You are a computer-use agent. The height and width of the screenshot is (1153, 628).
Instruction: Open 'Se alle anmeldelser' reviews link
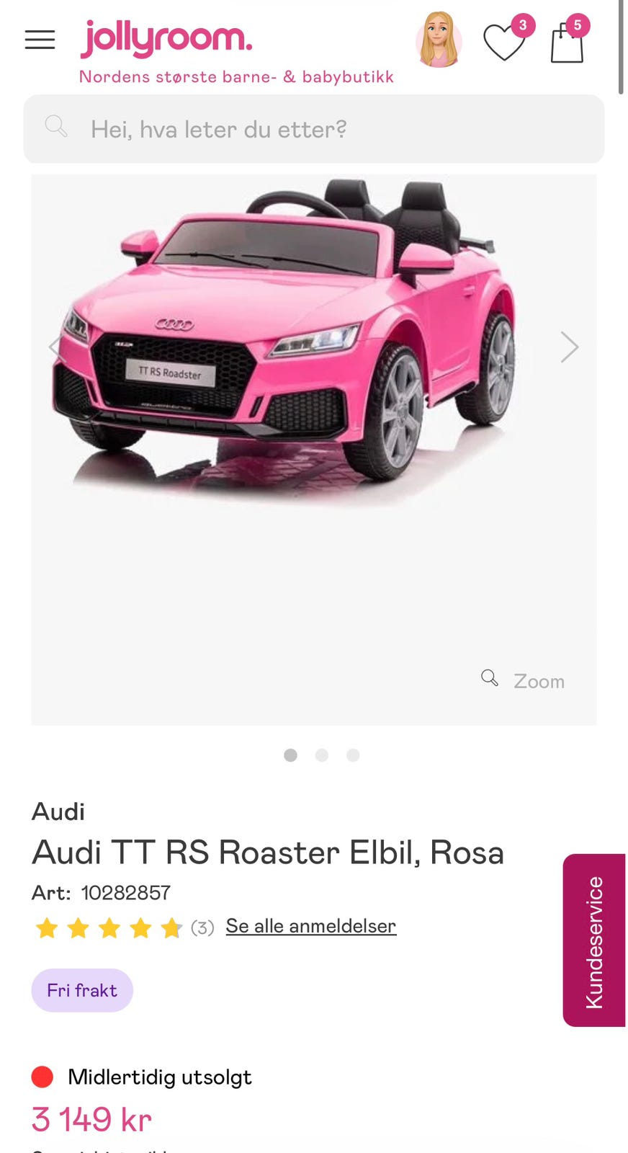point(311,926)
